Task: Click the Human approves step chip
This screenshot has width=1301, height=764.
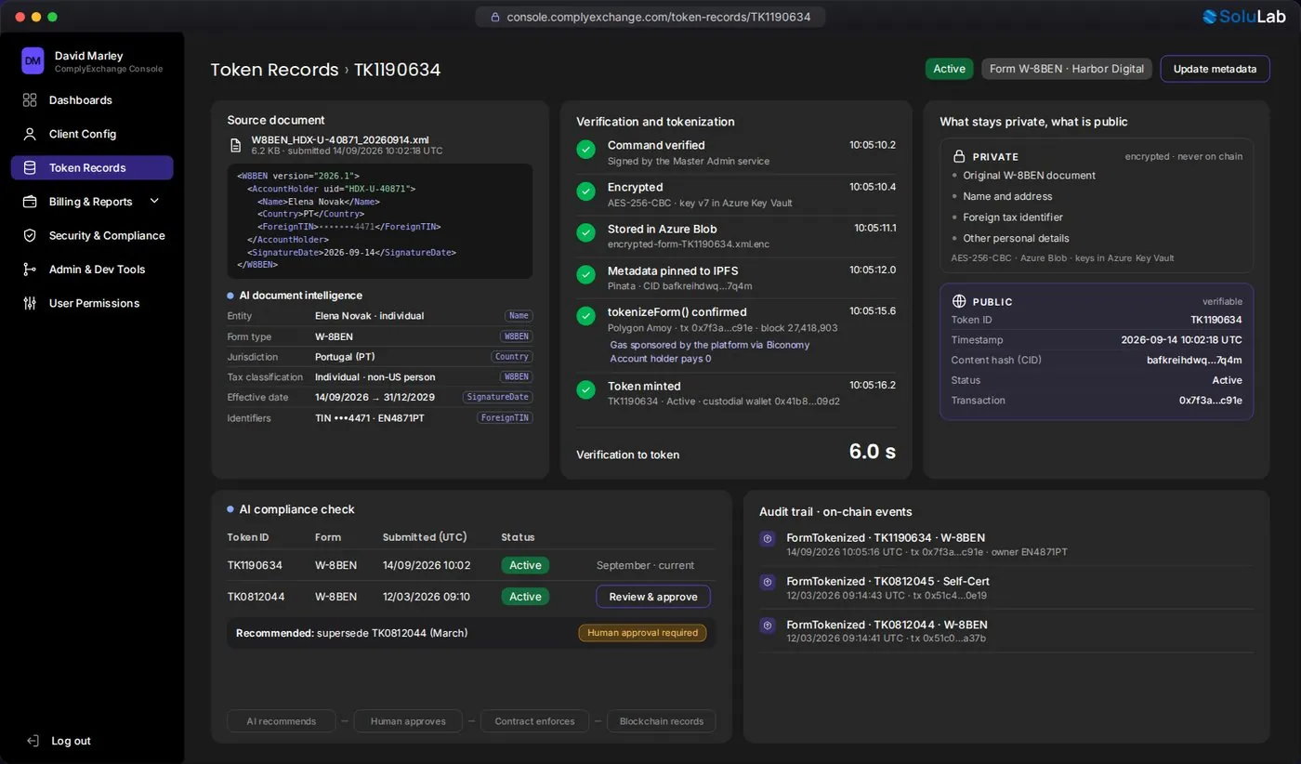Action: click(x=408, y=721)
